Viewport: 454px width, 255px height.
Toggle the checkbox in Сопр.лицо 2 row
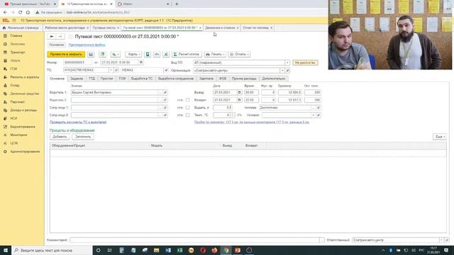(187, 115)
